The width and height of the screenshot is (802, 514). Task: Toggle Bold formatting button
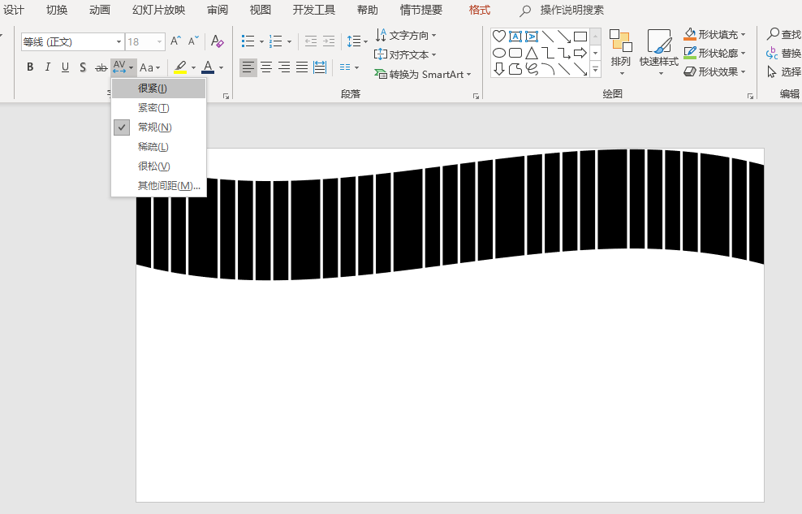pyautogui.click(x=30, y=67)
